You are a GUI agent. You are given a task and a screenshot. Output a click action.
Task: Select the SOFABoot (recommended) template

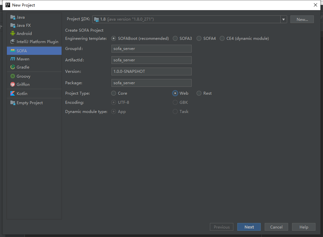140,39
